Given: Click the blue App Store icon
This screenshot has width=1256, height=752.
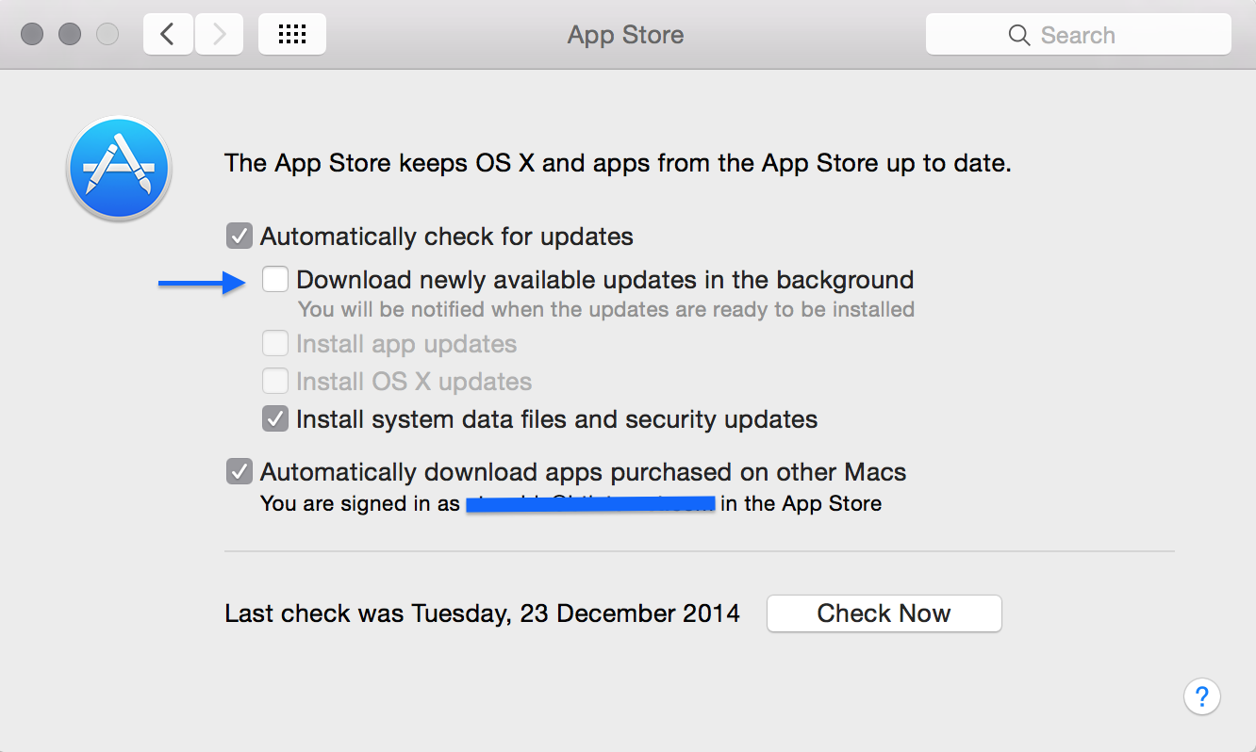Looking at the screenshot, I should pos(119,169).
